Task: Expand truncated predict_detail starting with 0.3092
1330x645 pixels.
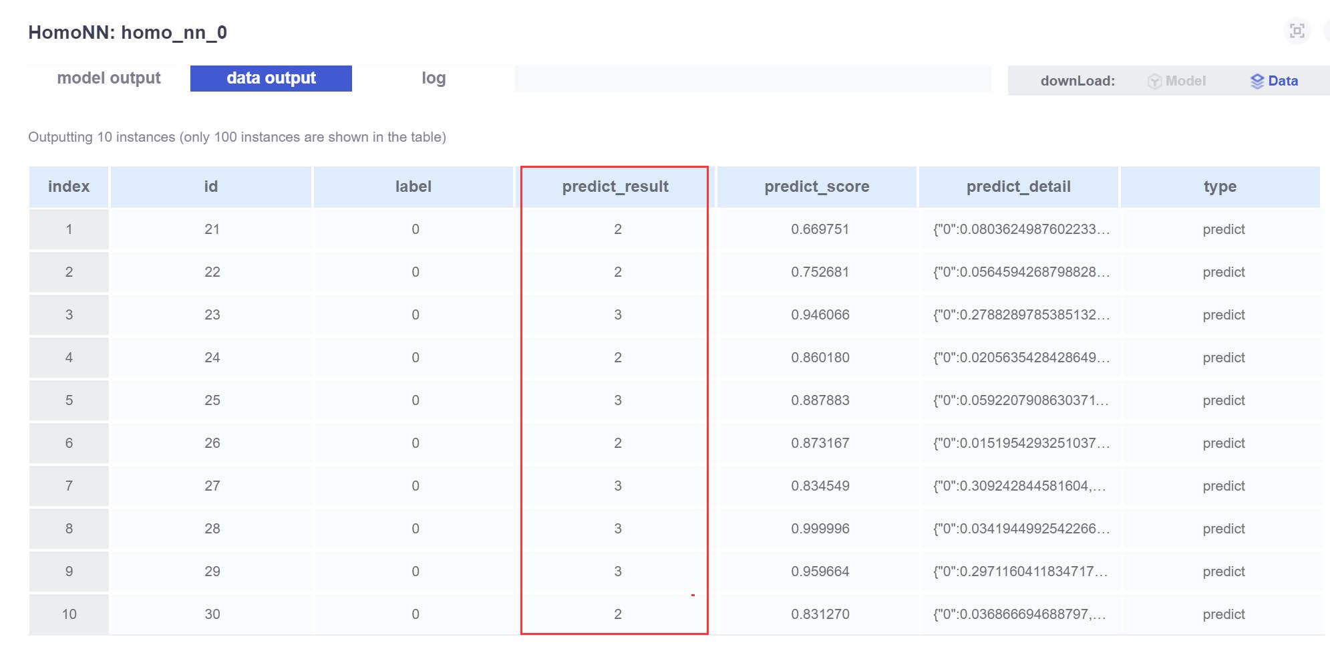Action: pyautogui.click(x=1019, y=487)
